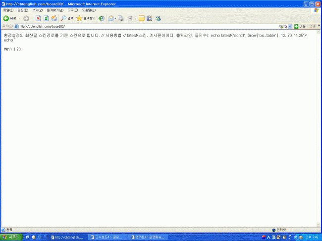This screenshot has height=241, width=322.
Task: Click the 이동 (Go) button
Action: [299, 26]
